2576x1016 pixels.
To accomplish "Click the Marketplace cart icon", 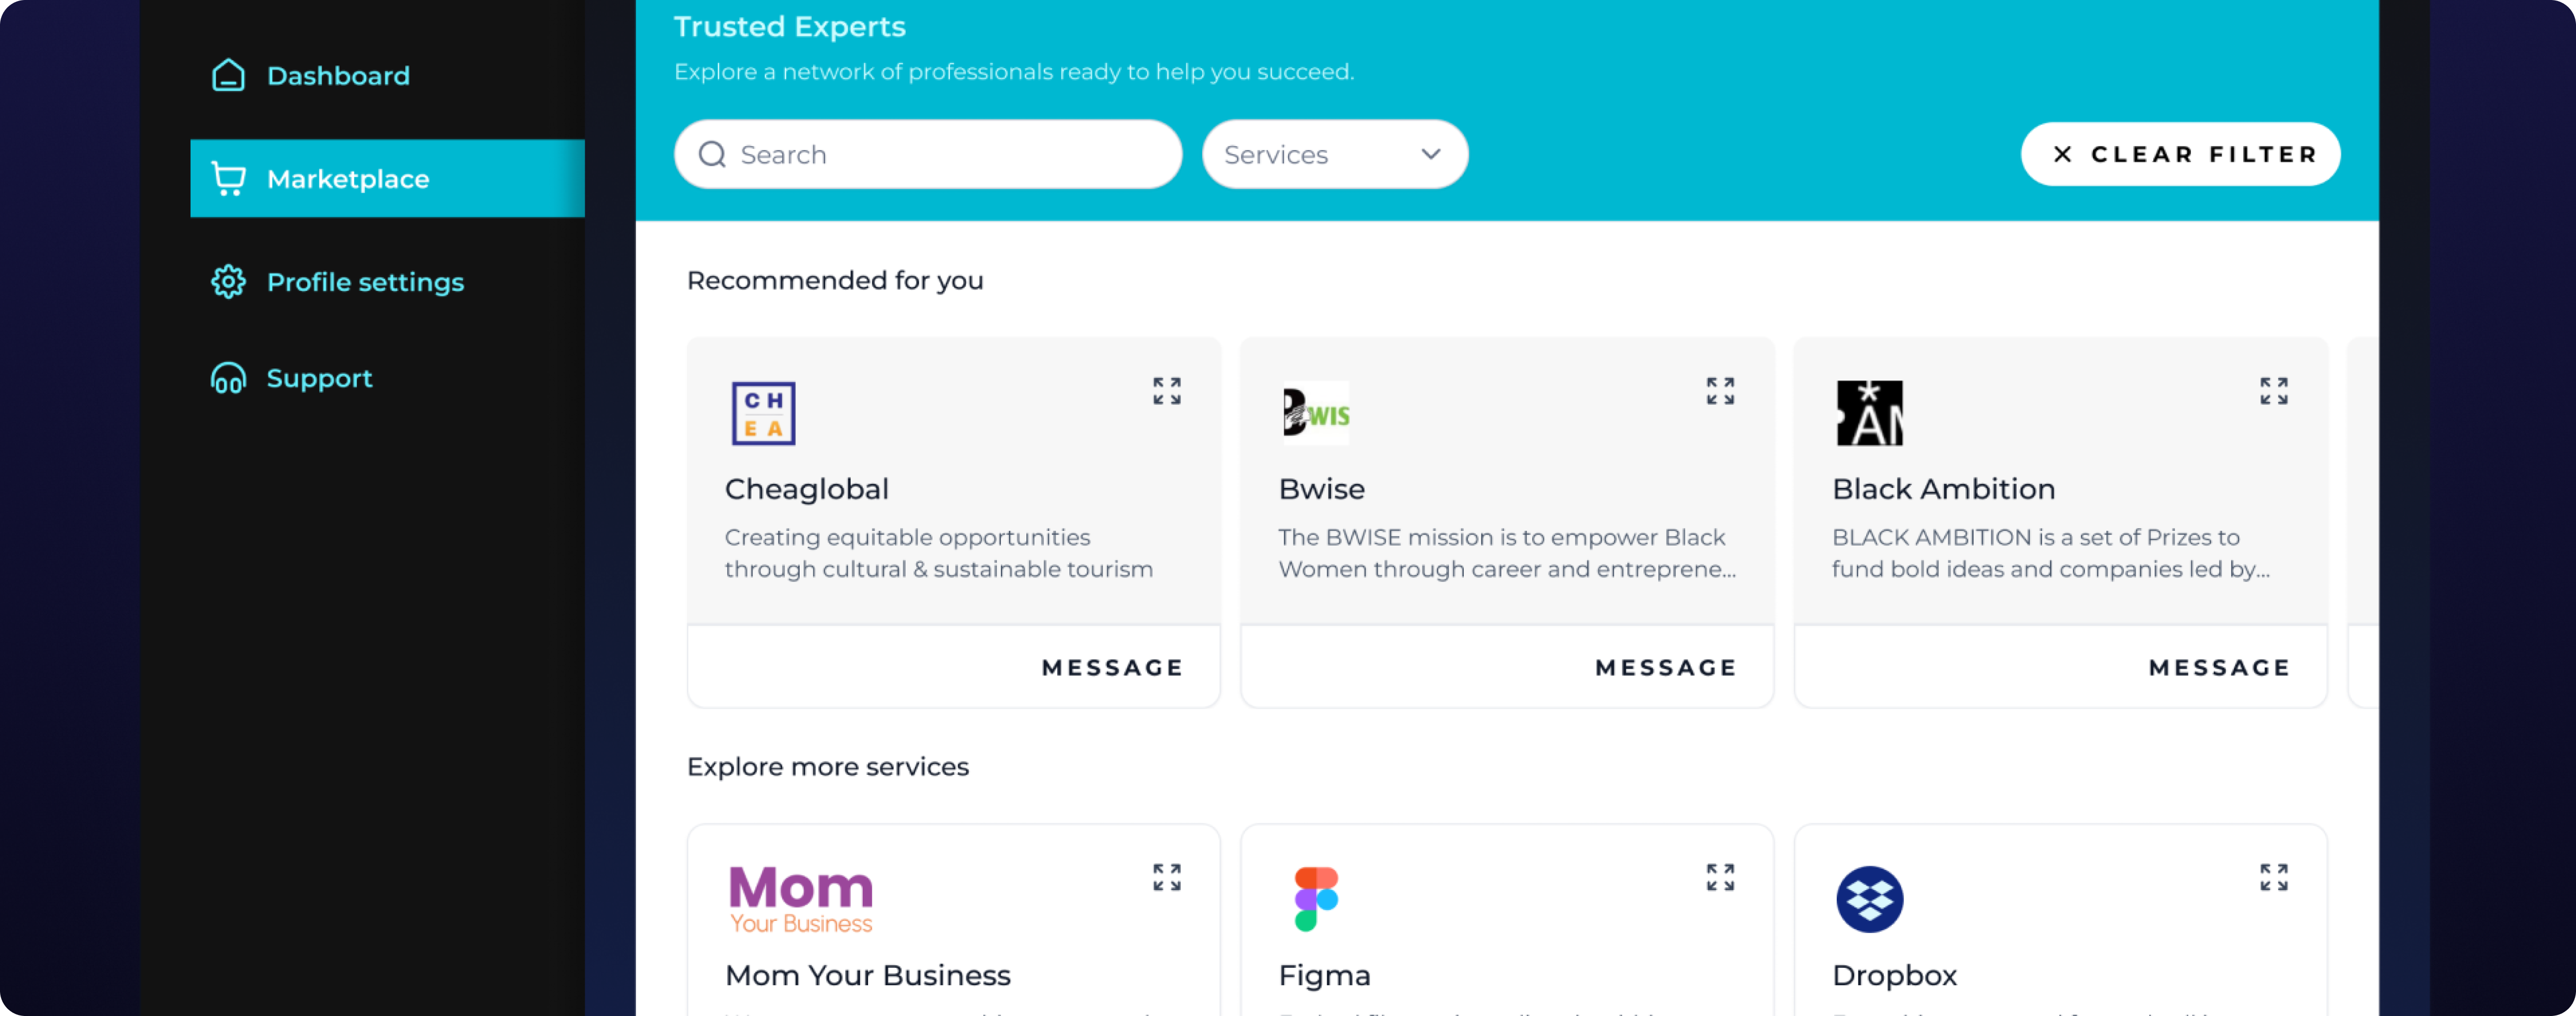I will [x=228, y=179].
